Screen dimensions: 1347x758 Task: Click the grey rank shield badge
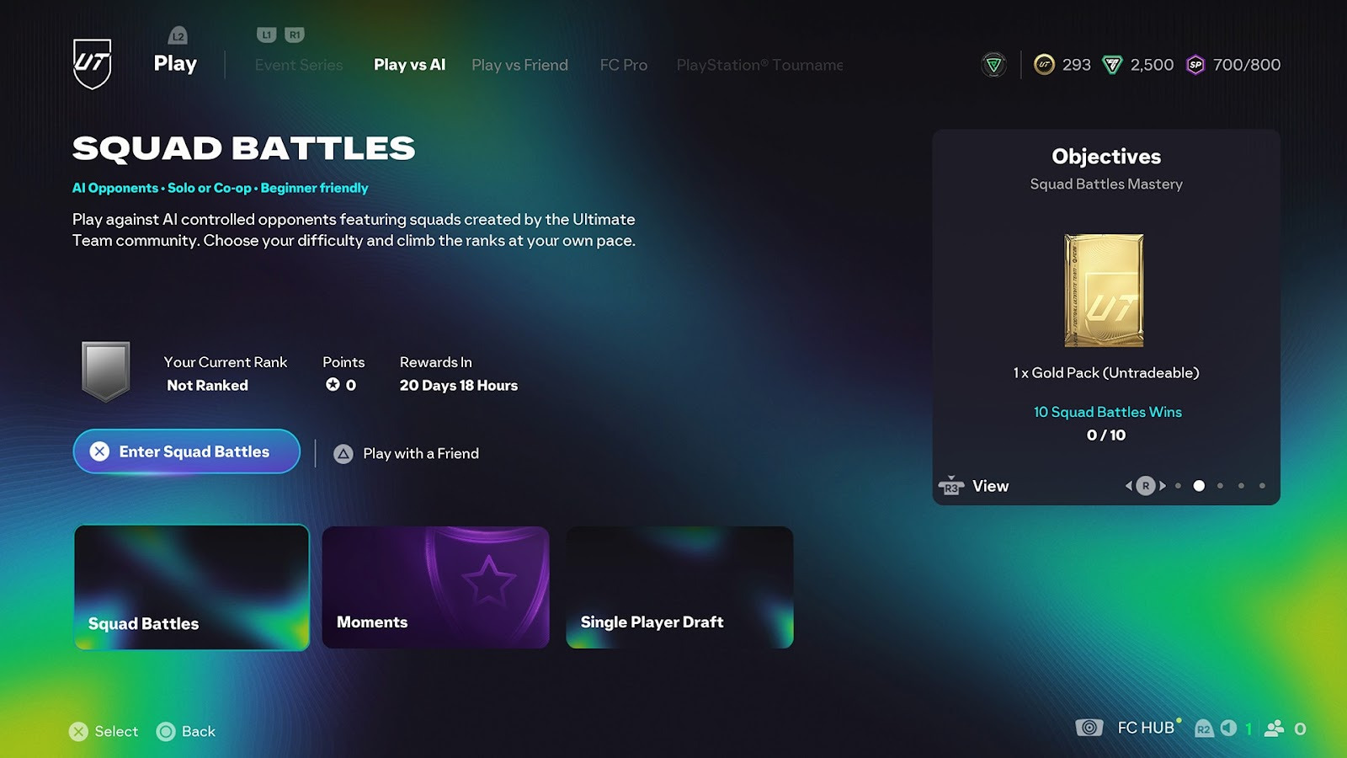coord(105,371)
